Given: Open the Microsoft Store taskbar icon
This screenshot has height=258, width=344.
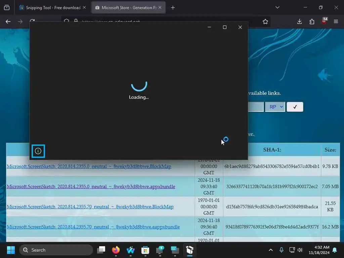Looking at the screenshot, I should 145,250.
